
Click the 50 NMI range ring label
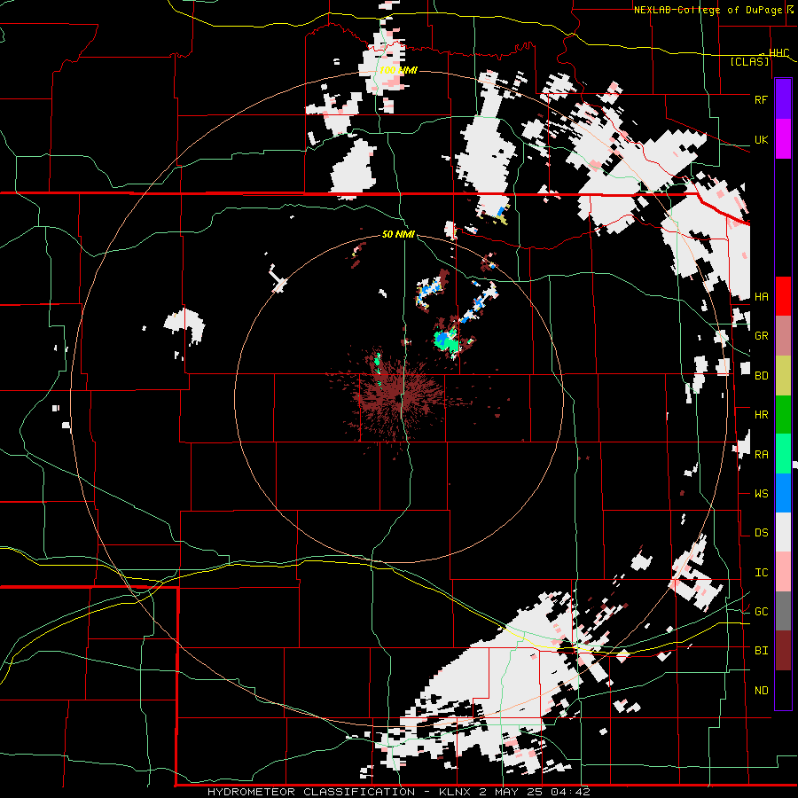[x=398, y=234]
